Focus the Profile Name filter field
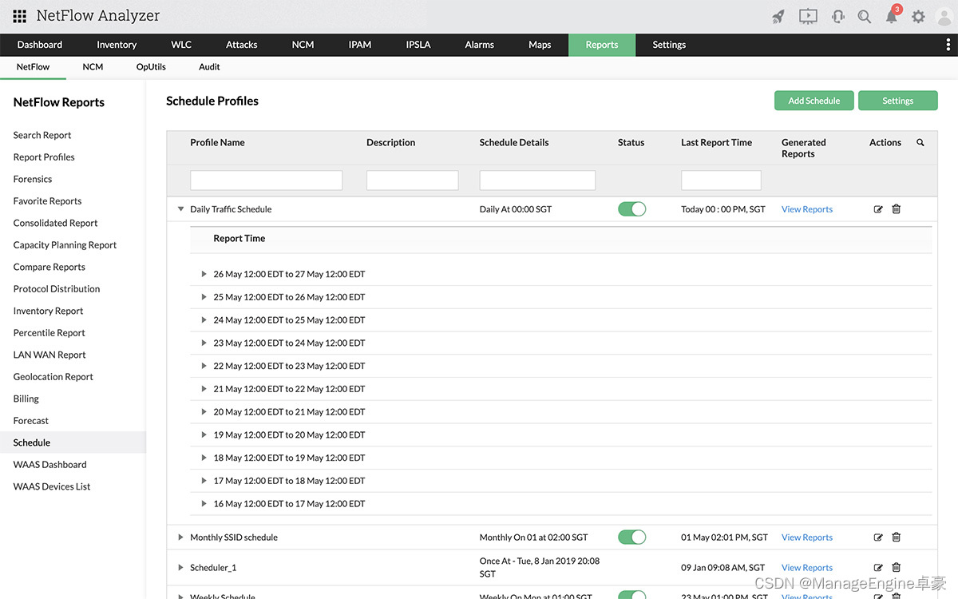Screen dimensions: 958x599 pyautogui.click(x=266, y=180)
